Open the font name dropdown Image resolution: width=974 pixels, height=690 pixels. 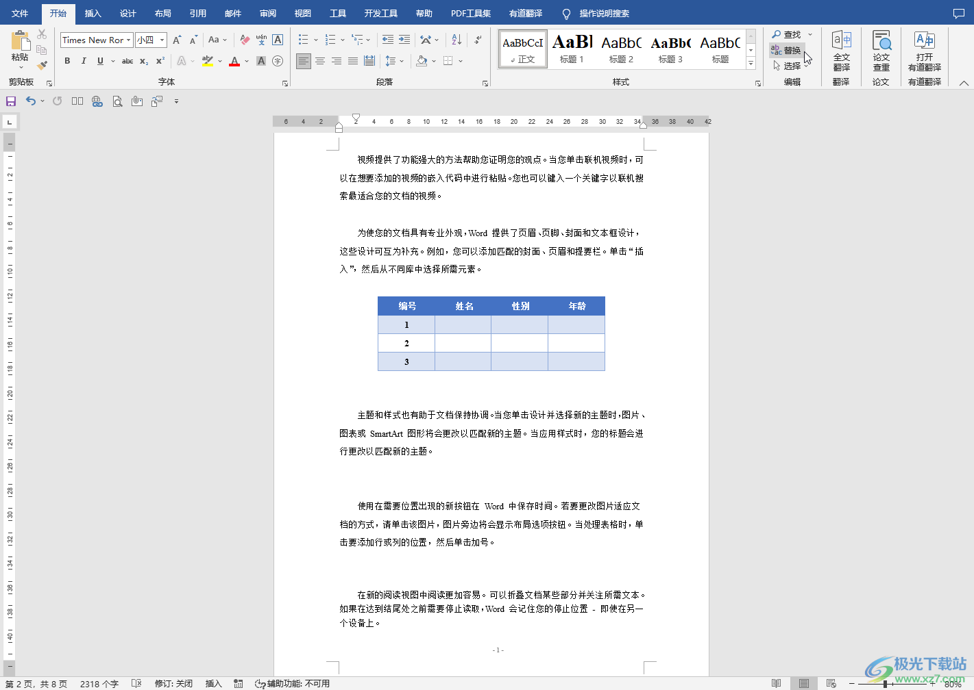point(128,40)
